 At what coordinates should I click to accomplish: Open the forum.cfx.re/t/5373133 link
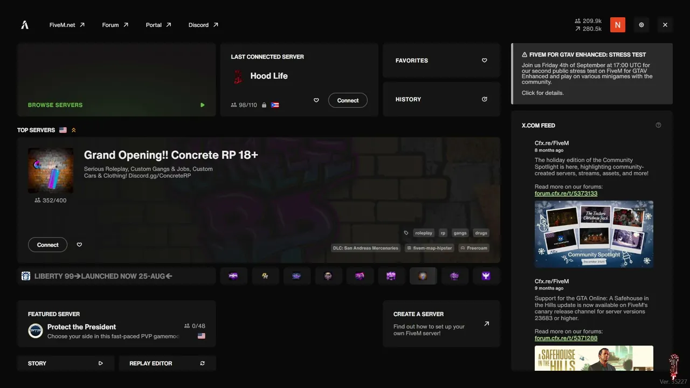(x=566, y=193)
